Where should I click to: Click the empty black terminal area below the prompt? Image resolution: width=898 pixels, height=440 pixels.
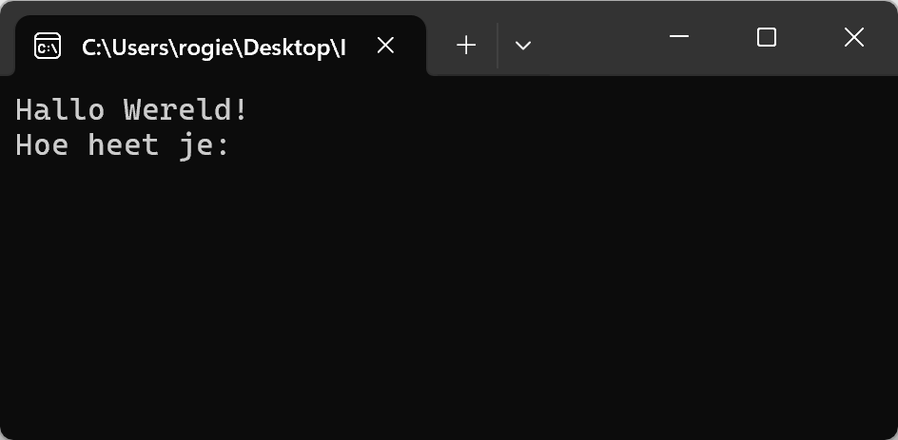[x=449, y=297]
